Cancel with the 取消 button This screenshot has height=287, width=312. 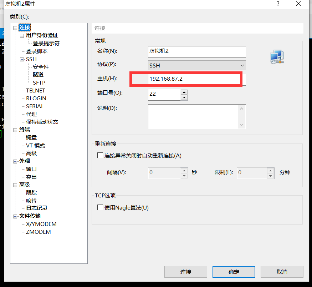[282, 272]
